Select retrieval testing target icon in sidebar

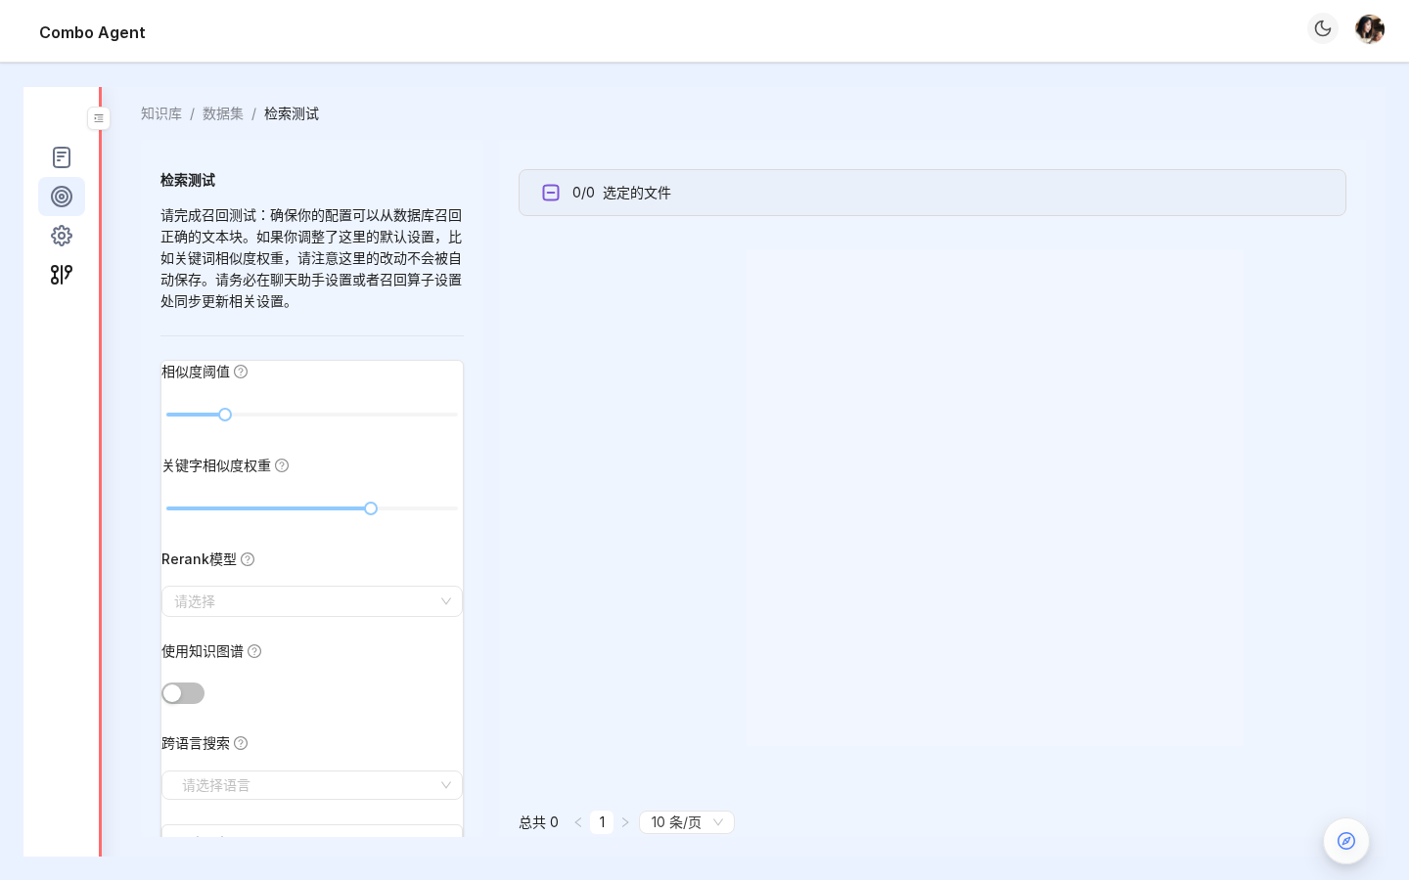[62, 197]
